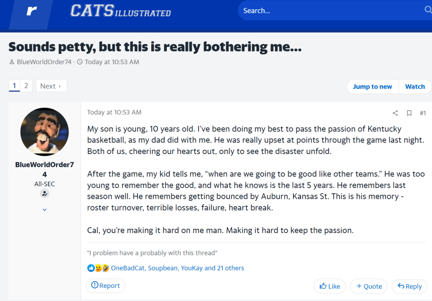Image resolution: width=432 pixels, height=301 pixels.
Task: Click the reaction emoji icons cluster
Action: [98, 268]
